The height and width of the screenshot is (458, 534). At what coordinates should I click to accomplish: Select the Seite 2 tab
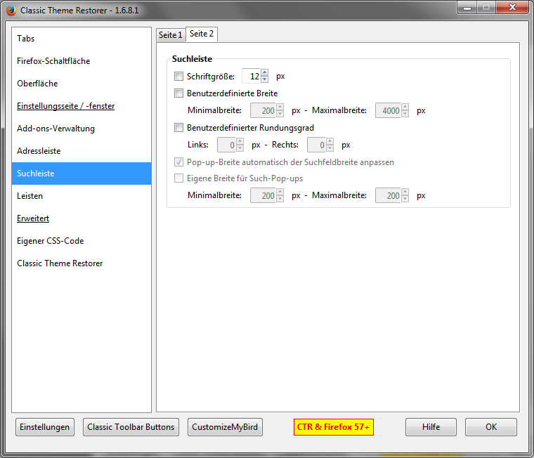pyautogui.click(x=202, y=34)
